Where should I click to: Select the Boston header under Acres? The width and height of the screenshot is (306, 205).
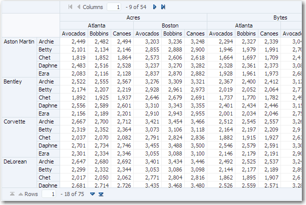[x=170, y=25]
